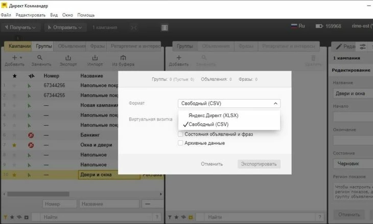This screenshot has width=373, height=224.
Task: Switch to the Кампании tab
Action: pyautogui.click(x=18, y=46)
